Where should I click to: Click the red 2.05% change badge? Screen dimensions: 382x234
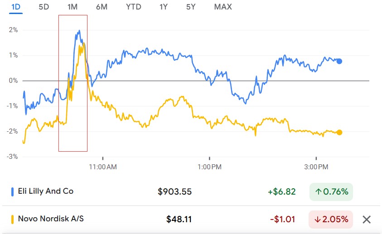tap(331, 220)
